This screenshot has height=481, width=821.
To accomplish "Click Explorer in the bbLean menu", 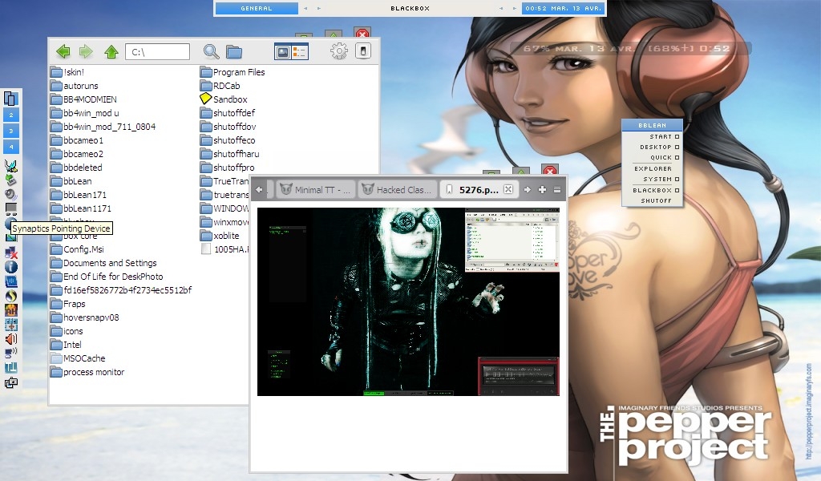I will pyautogui.click(x=653, y=168).
